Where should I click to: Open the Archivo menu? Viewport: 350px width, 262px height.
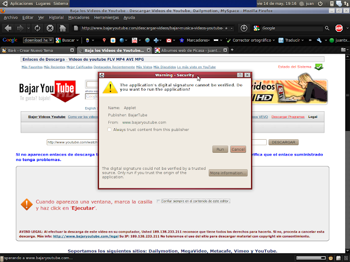click(x=10, y=17)
